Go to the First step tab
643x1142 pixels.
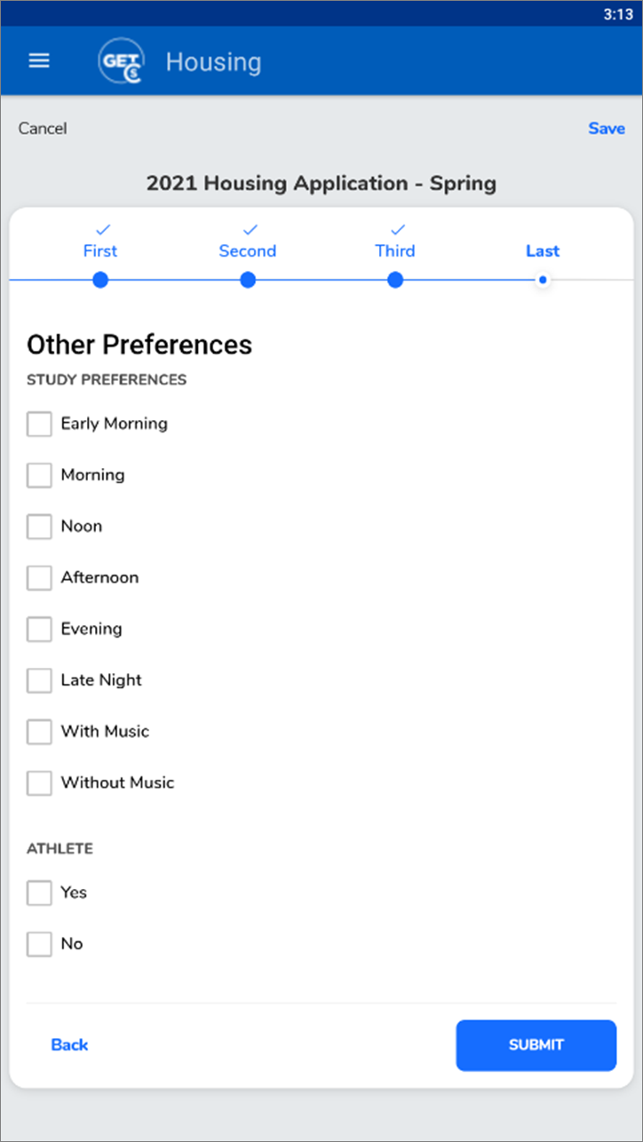[100, 250]
